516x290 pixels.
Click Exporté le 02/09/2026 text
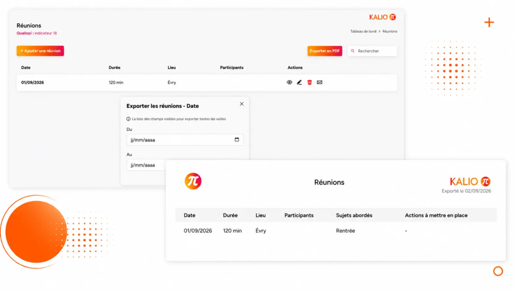tap(466, 191)
